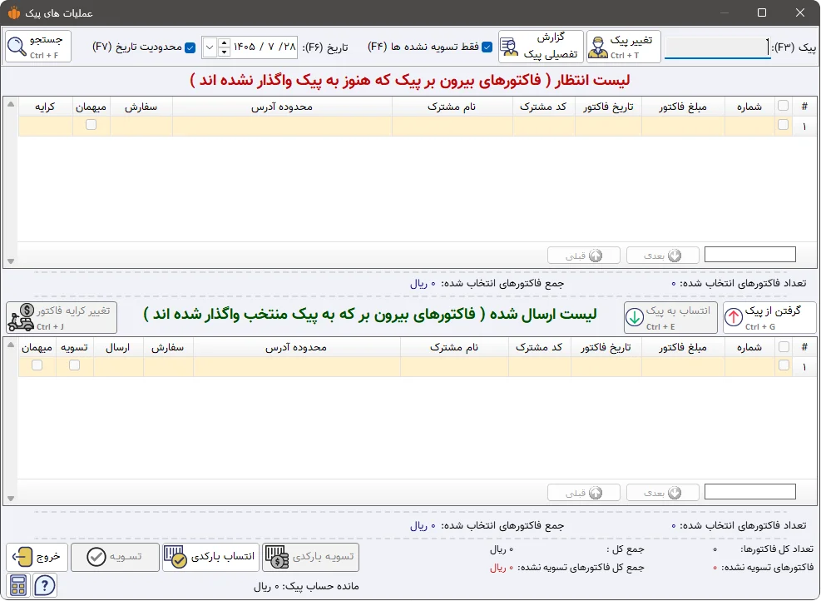Click تغییر کرایه فاکتور button
Screen dimensions: 821x601
62,317
